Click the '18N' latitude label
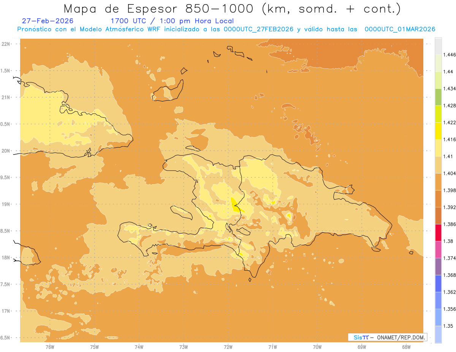 click(6, 257)
